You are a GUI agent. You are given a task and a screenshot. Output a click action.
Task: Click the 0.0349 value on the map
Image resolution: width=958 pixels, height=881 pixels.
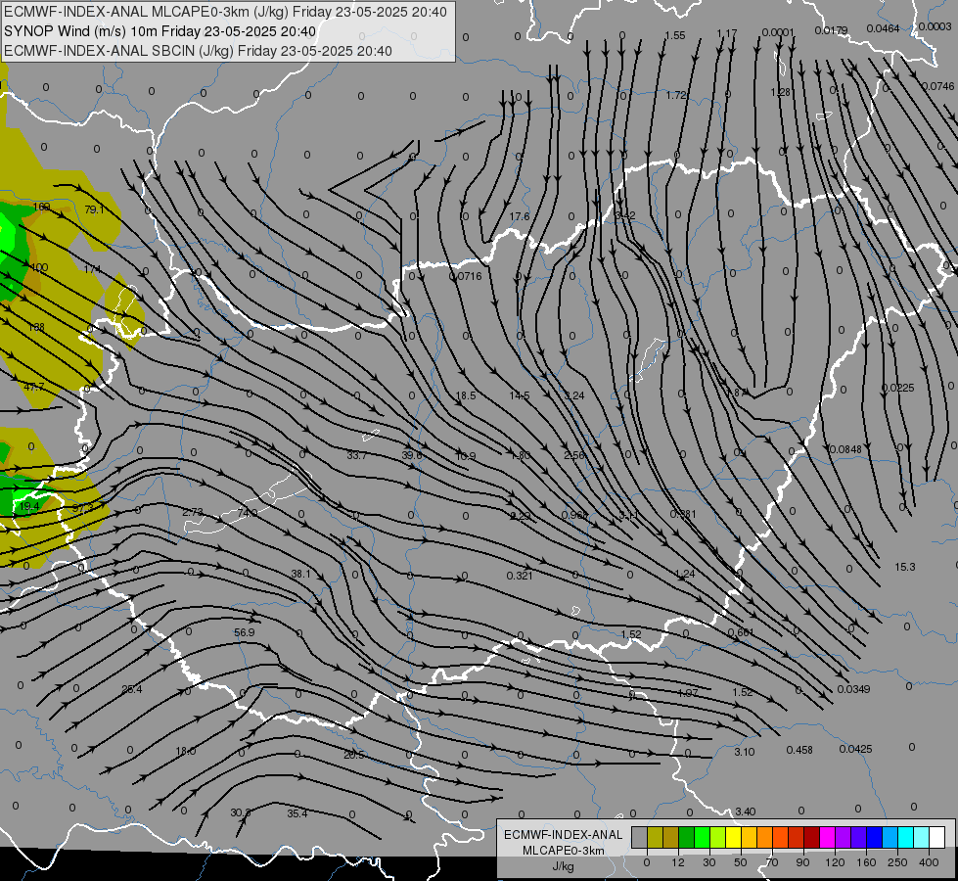[853, 690]
